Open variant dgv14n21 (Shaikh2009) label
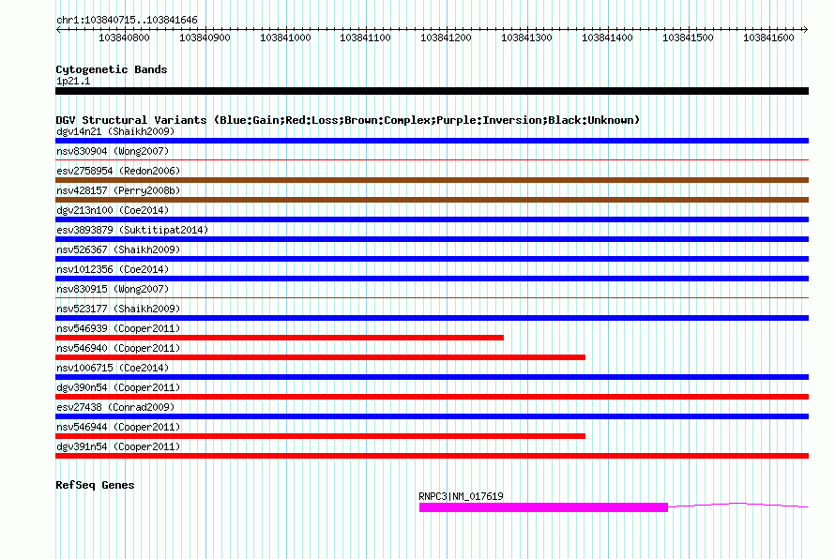 (x=115, y=131)
